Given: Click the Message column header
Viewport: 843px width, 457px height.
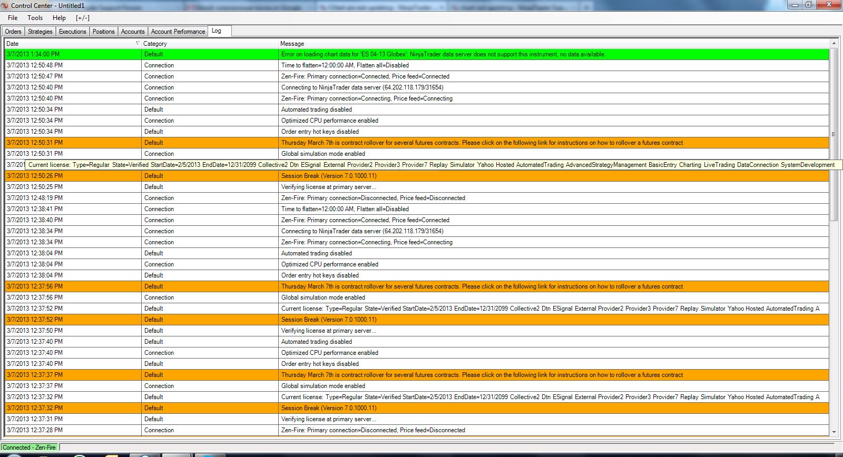Looking at the screenshot, I should [554, 44].
